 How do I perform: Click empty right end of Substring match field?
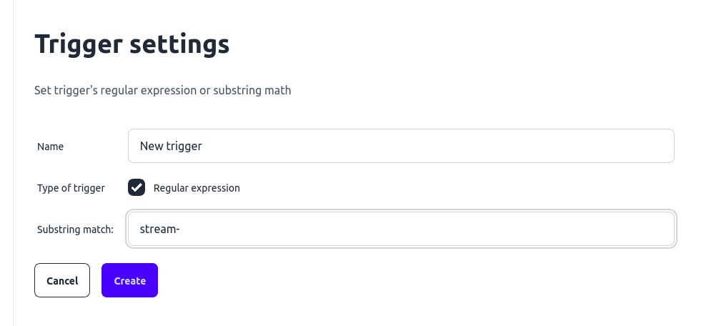coord(608,229)
